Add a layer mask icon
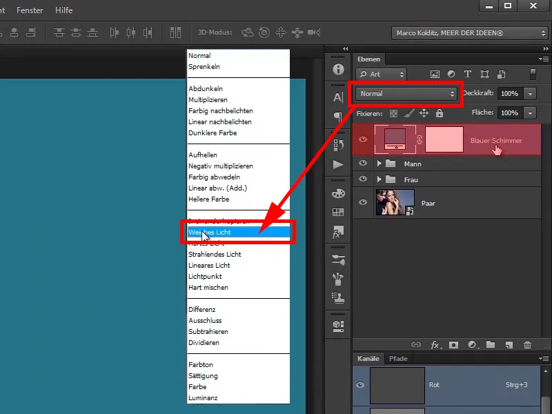 pos(453,344)
